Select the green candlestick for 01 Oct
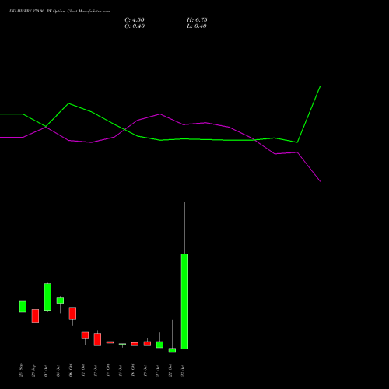The height and width of the screenshot is (389, 389). [47, 297]
